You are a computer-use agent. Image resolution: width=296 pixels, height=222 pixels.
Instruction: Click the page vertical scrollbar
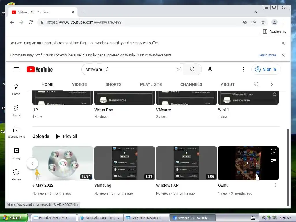pos(288,168)
